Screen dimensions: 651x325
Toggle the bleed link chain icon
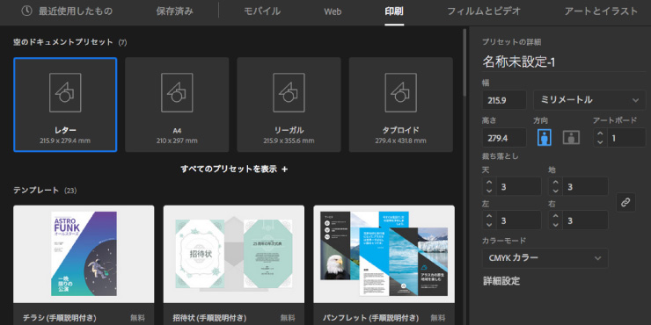tap(625, 202)
